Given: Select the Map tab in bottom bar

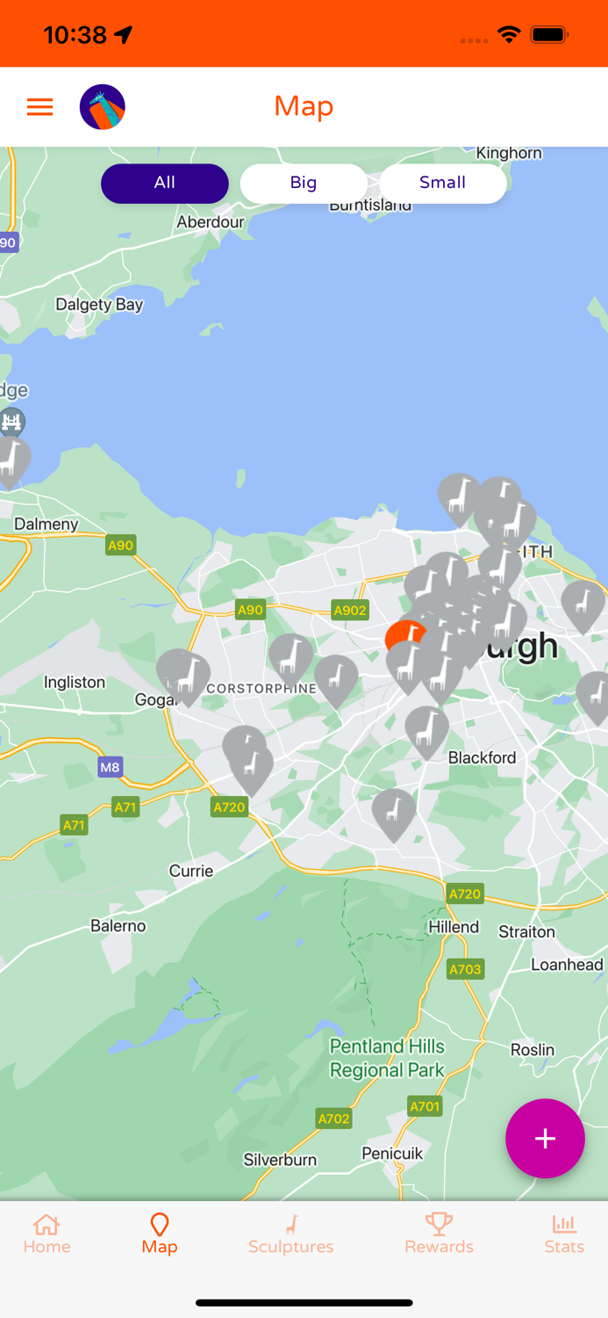Looking at the screenshot, I should tap(160, 1235).
